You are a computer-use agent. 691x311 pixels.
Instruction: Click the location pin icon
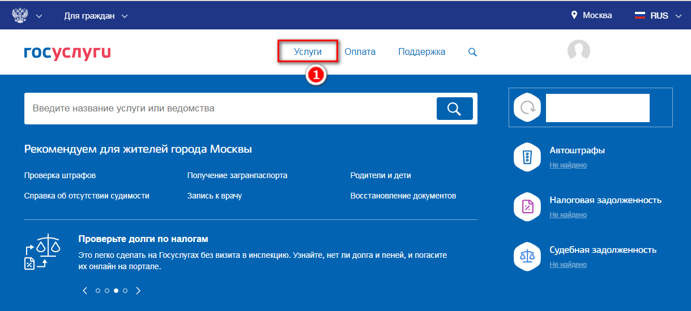(x=574, y=15)
